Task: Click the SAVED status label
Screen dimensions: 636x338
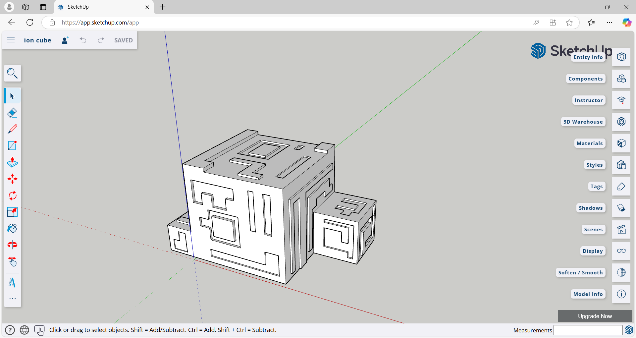Action: pyautogui.click(x=124, y=40)
